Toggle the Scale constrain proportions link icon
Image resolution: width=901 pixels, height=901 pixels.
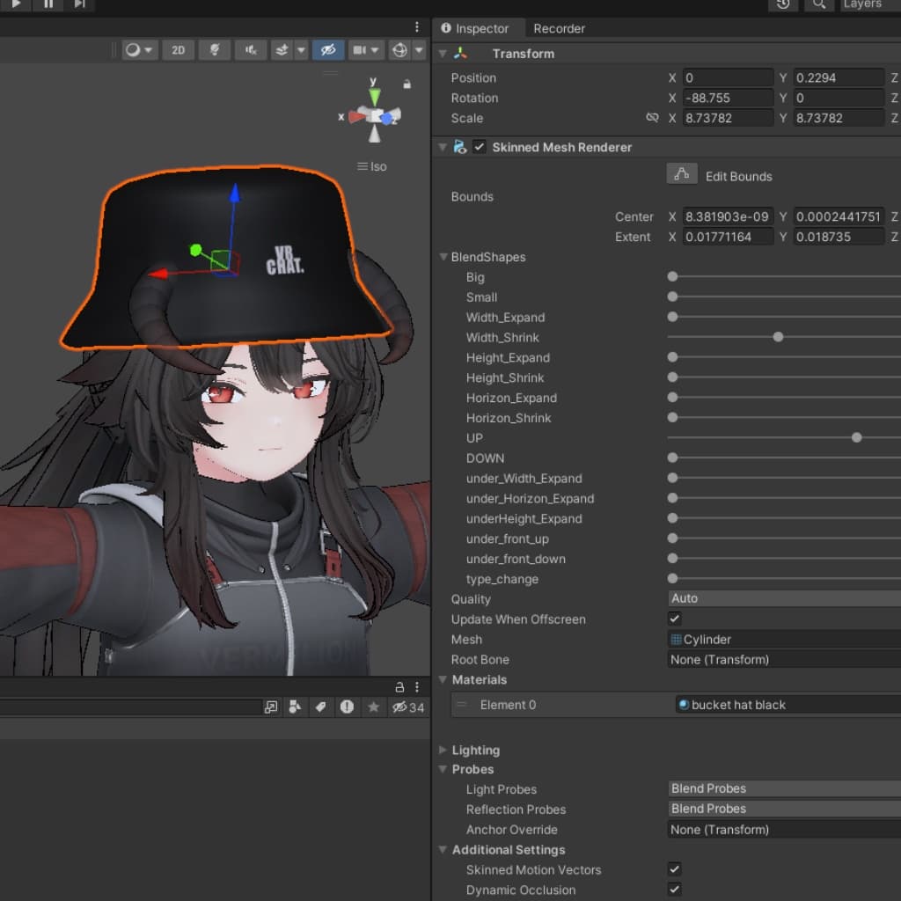click(x=652, y=118)
